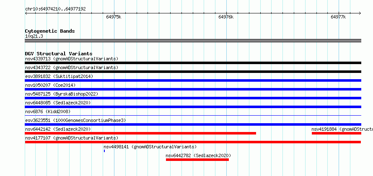The height and width of the screenshot is (176, 373).
Task: Open nsv6442782 (Sedlazeck2020) label
Action: tap(198, 155)
